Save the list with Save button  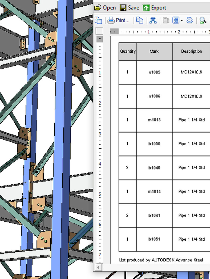[130, 8]
